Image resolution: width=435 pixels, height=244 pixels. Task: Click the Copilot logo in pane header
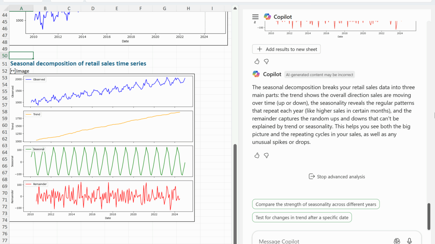pyautogui.click(x=267, y=17)
